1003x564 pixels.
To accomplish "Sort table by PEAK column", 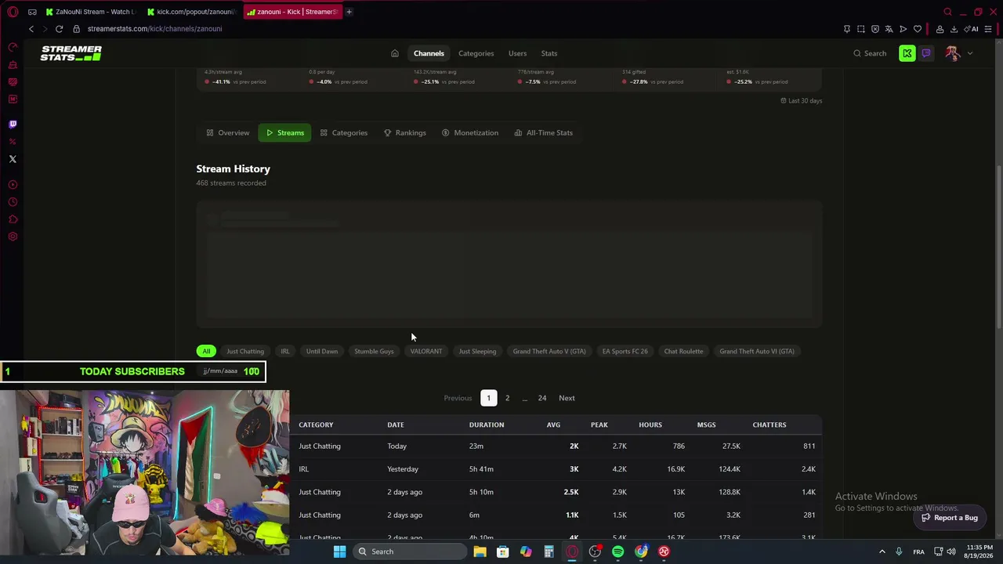I will [x=599, y=425].
